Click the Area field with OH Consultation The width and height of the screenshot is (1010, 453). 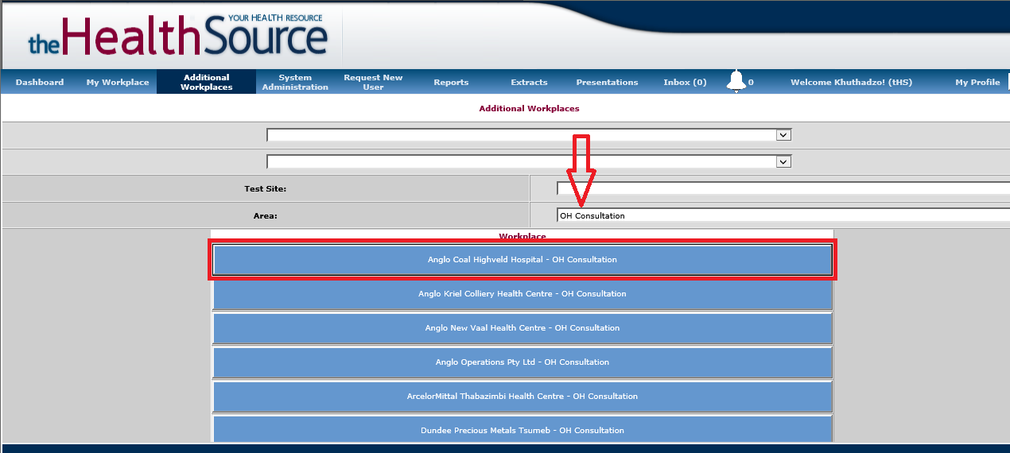[783, 215]
